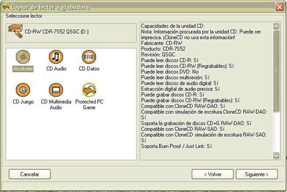Viewport: 287px width, 192px height.
Task: Click the capabilities panel scrollbar thumb
Action: click(276, 71)
